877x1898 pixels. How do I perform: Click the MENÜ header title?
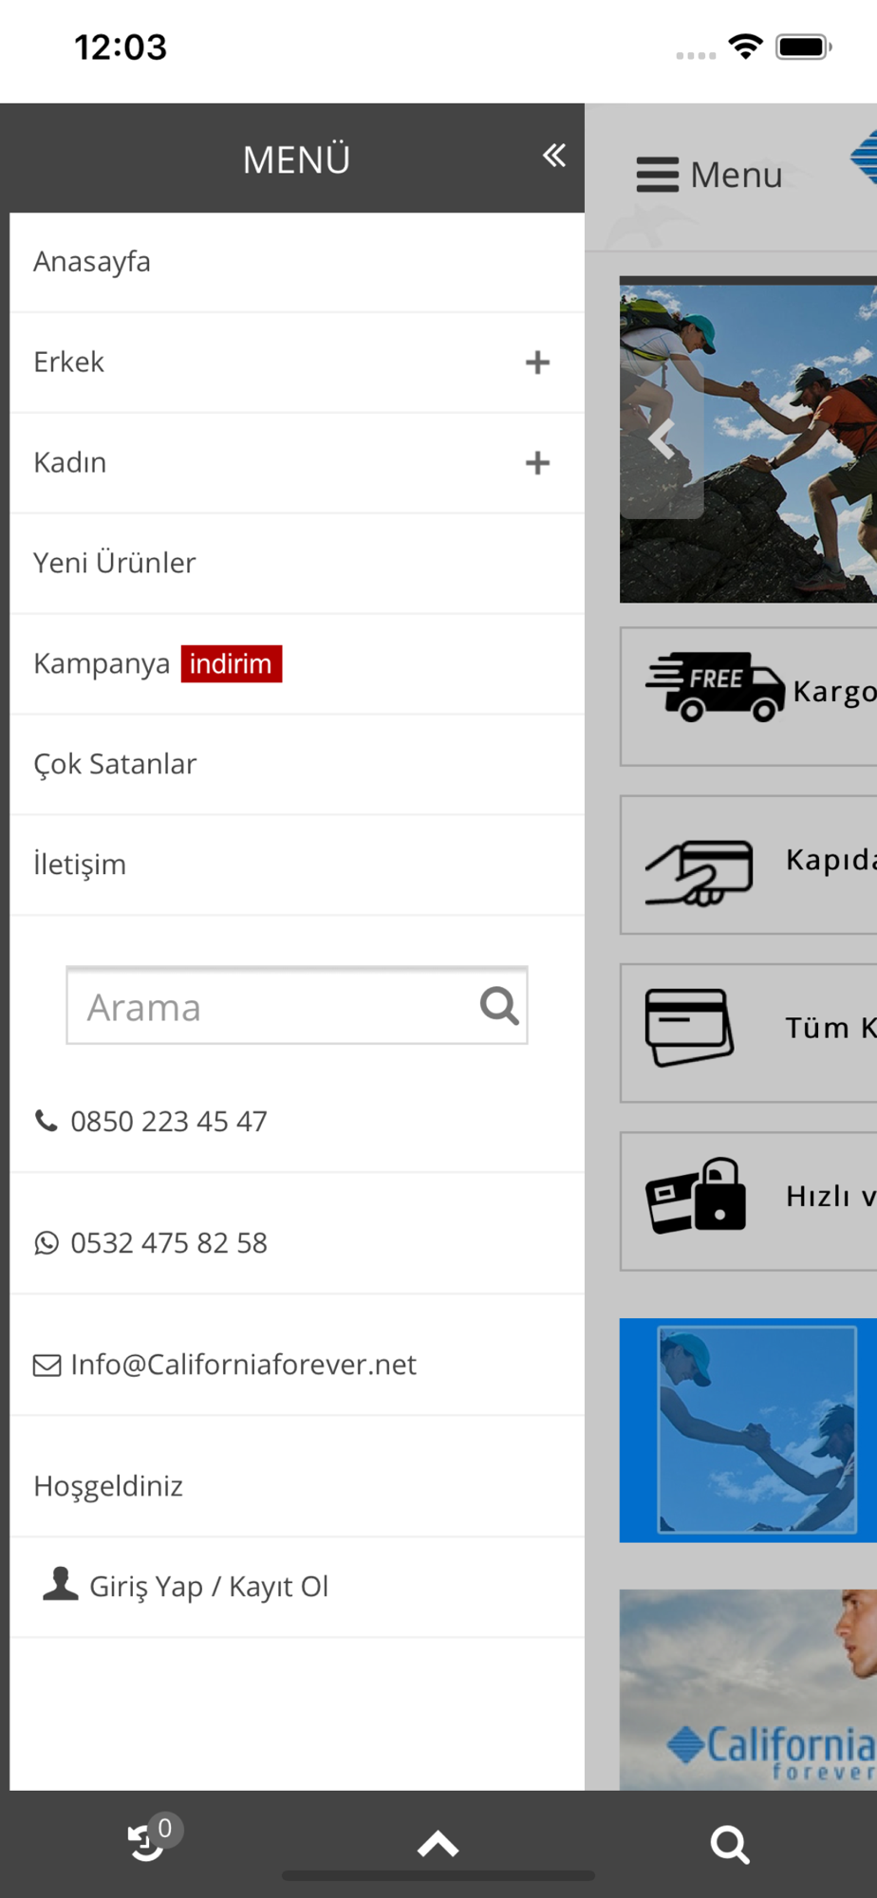click(296, 159)
